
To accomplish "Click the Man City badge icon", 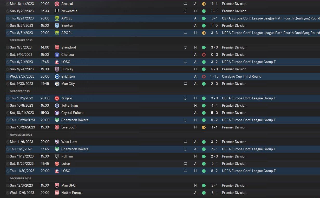I will 57,84.
